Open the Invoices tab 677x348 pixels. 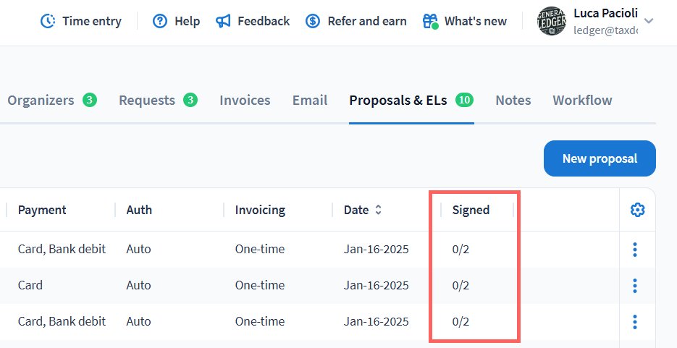click(x=245, y=101)
